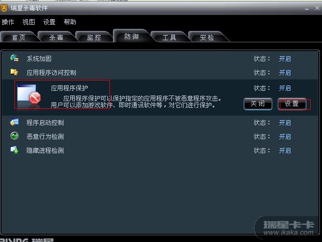
Task: Switch to the 杀毒 tab
Action: (x=56, y=37)
